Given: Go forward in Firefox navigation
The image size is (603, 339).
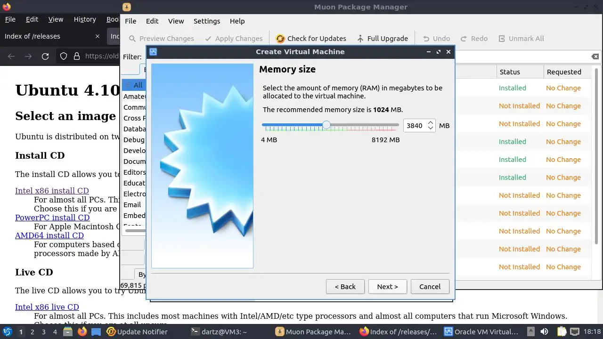Looking at the screenshot, I should 28,56.
